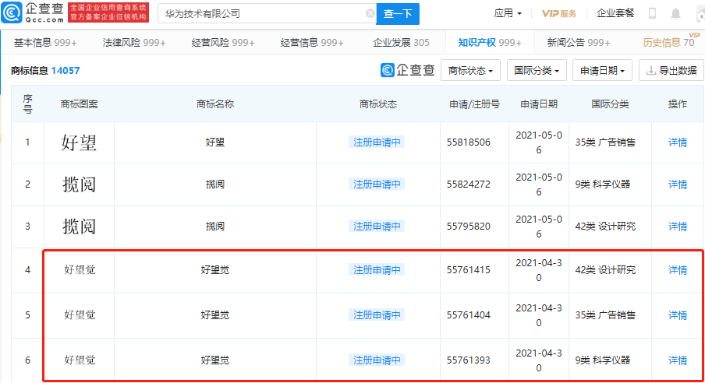Screen dimensions: 705x383
Task: Click the 查一下 search button
Action: pos(398,13)
